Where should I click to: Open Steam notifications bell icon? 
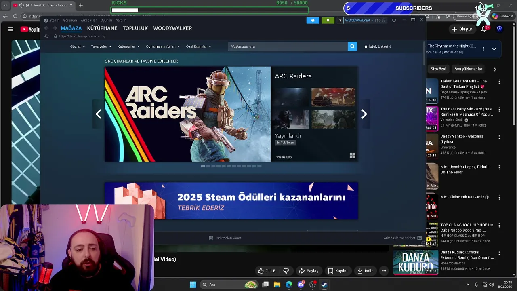coord(328,20)
